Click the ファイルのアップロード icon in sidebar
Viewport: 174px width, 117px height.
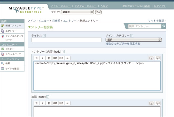[3, 36]
